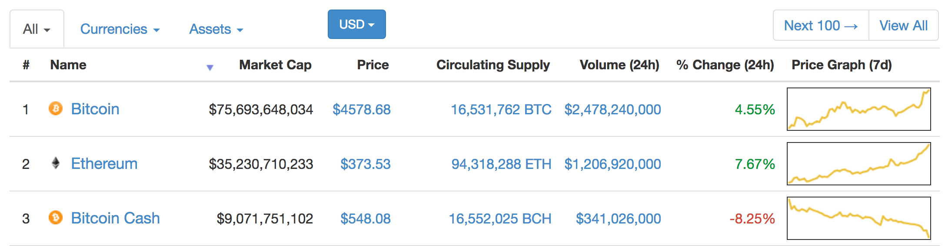Open the Bitcoin Cash name link
The image size is (945, 246).
pos(116,218)
